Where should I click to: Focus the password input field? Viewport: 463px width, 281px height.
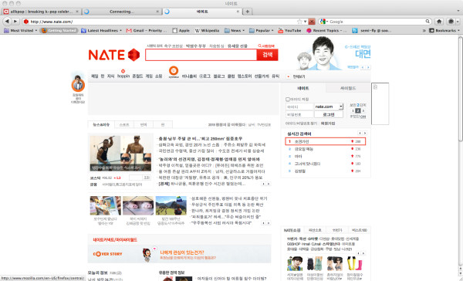coord(299,114)
